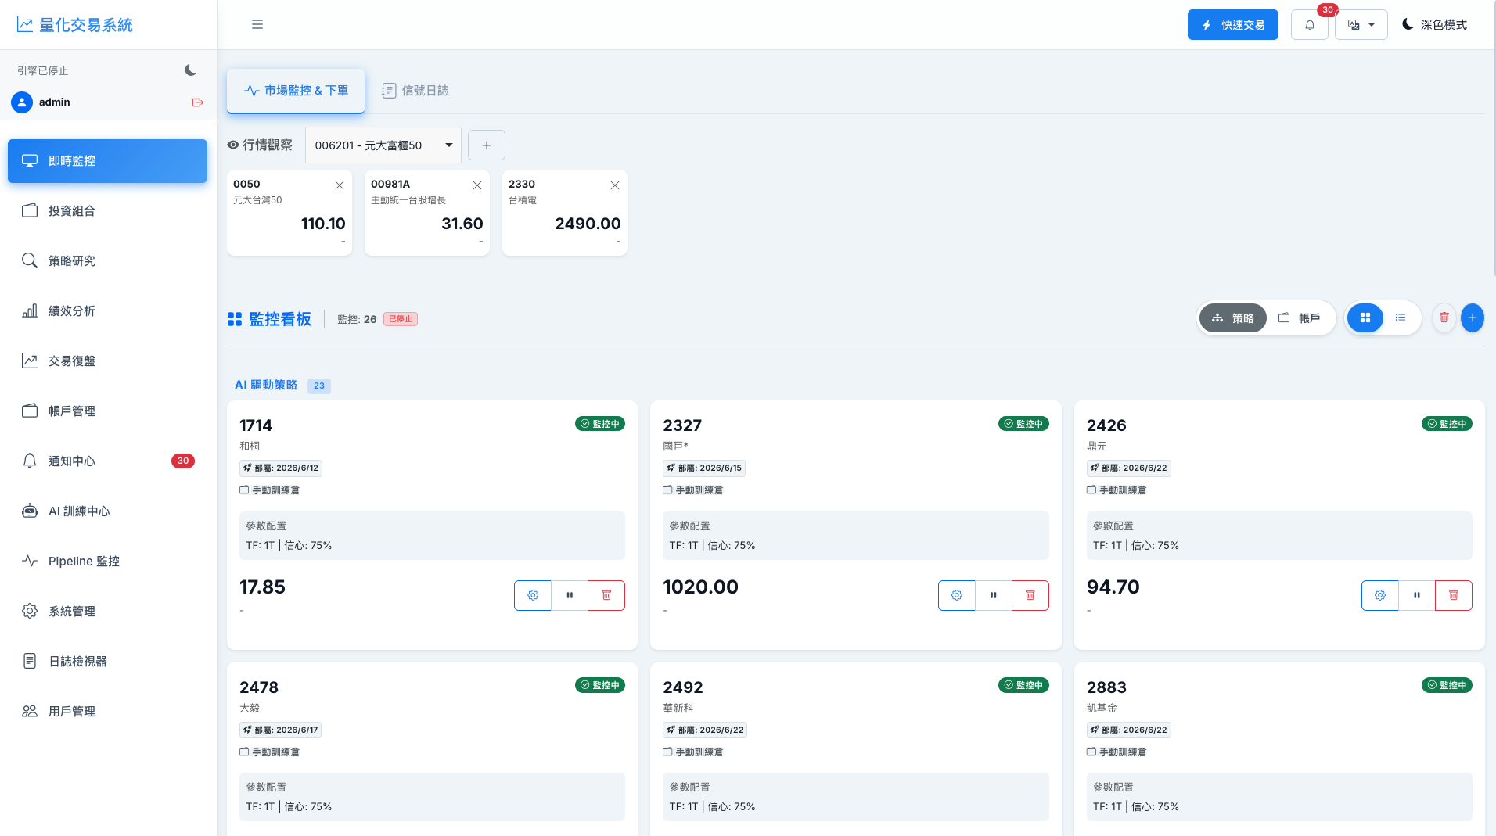Image resolution: width=1496 pixels, height=836 pixels.
Task: Open settings gear for strategy 1714
Action: 533,595
